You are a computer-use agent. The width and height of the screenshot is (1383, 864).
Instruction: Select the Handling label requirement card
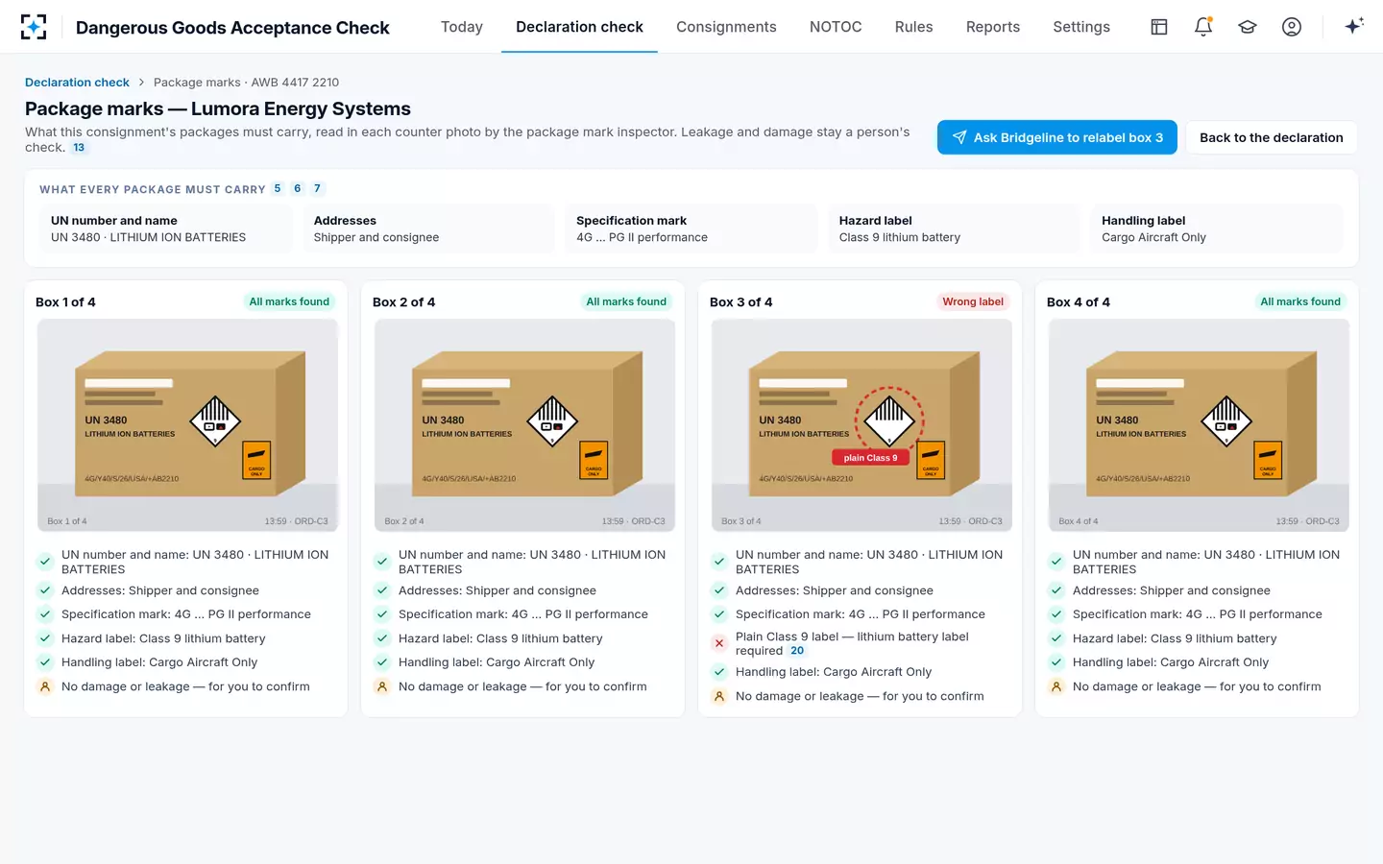tap(1217, 228)
